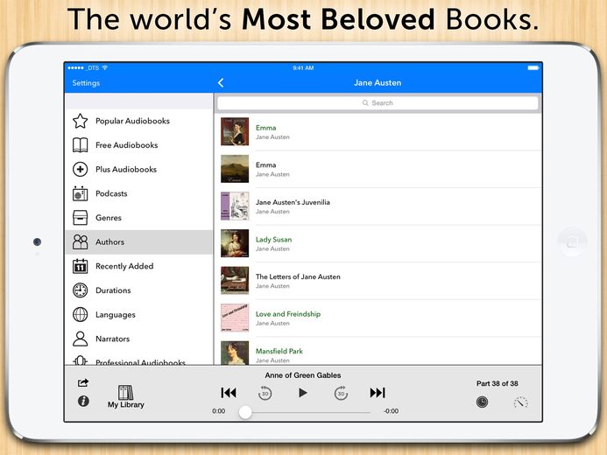Click the Jane Austen page title
This screenshot has height=455, width=607.
click(x=378, y=83)
